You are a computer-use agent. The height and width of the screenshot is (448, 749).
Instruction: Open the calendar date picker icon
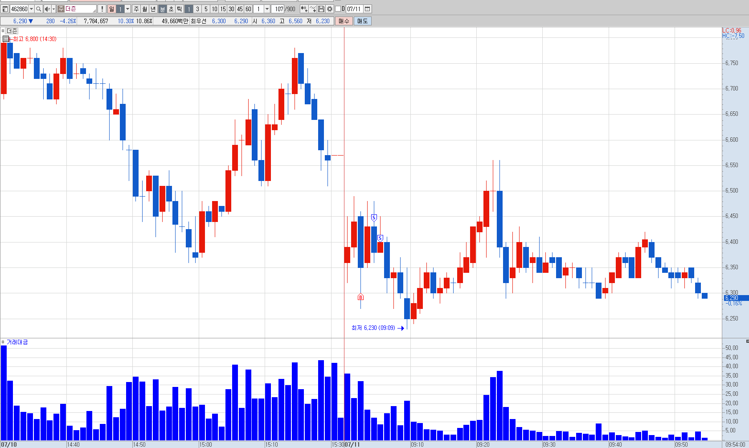pos(368,9)
